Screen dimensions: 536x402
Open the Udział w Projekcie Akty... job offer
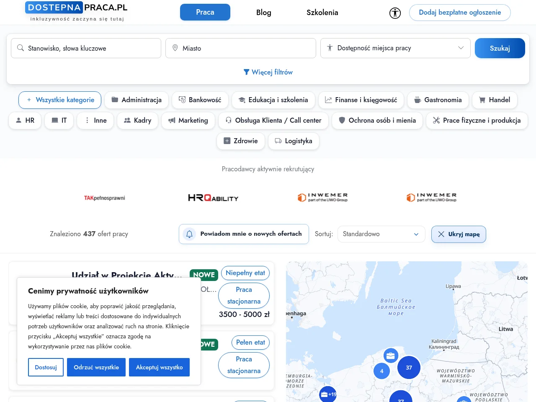tap(127, 275)
